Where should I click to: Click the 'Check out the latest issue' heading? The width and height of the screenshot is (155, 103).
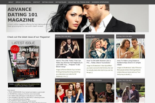[29, 37]
